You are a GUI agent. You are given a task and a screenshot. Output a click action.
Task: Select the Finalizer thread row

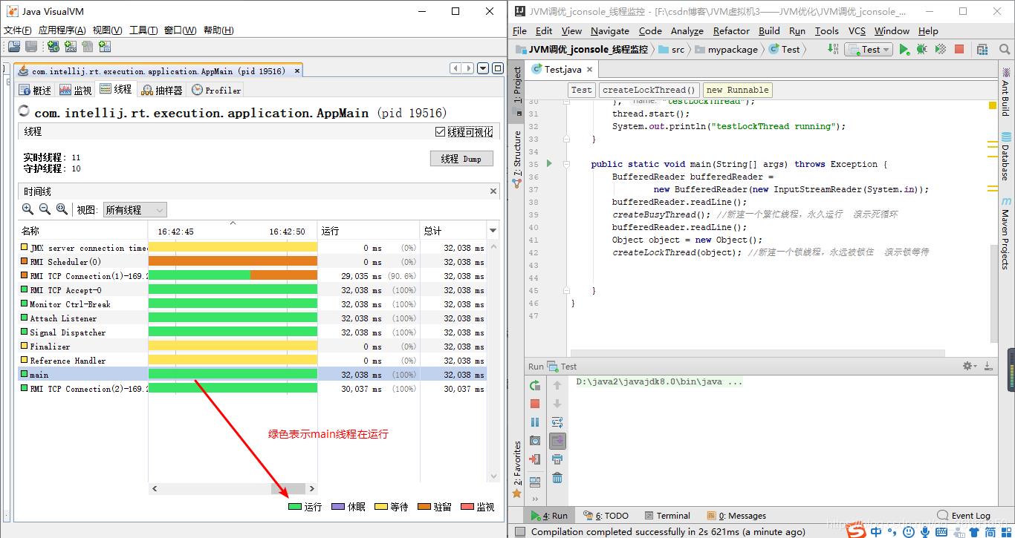coord(253,347)
